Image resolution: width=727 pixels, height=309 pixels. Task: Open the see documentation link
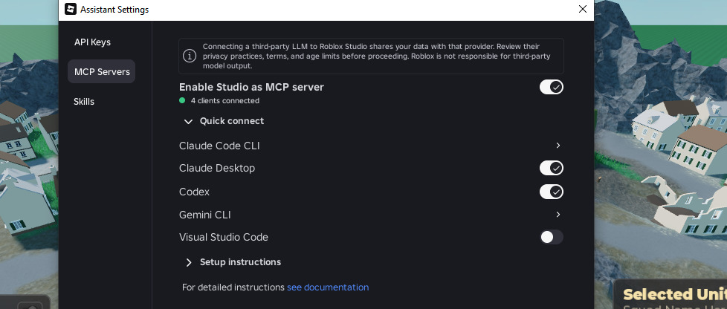tap(328, 287)
